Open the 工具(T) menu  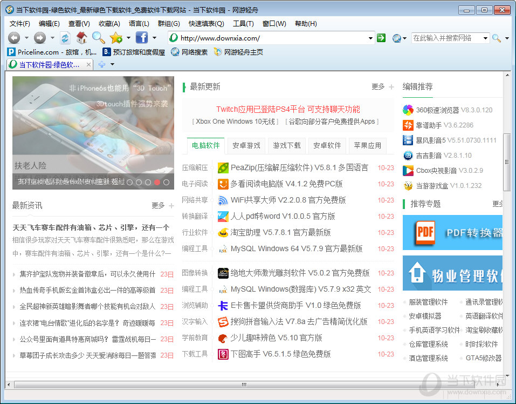(243, 24)
